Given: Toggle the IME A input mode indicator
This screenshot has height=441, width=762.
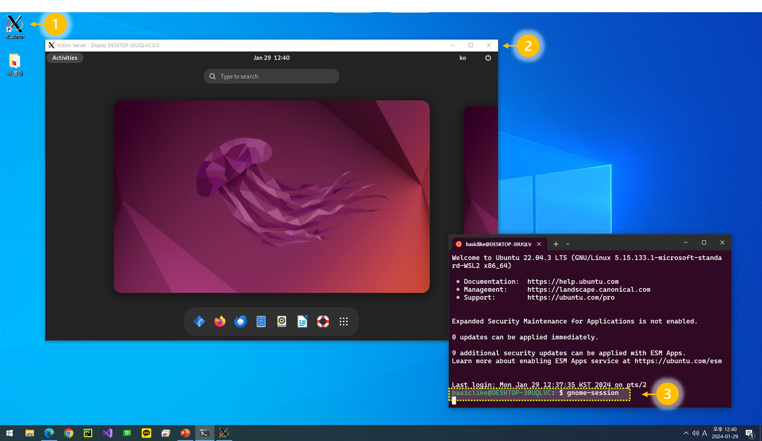Looking at the screenshot, I should [704, 433].
